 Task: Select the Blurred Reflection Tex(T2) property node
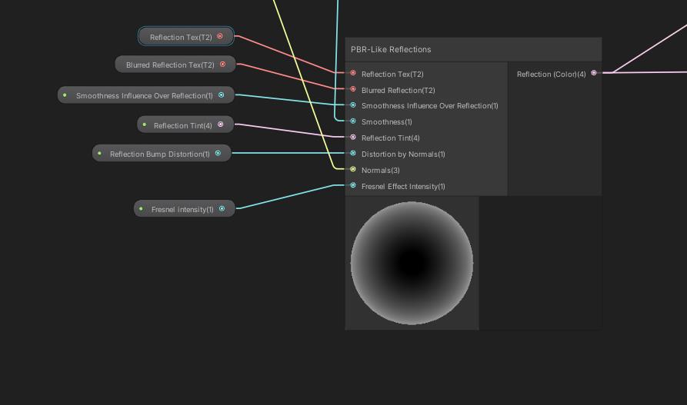[x=175, y=65]
